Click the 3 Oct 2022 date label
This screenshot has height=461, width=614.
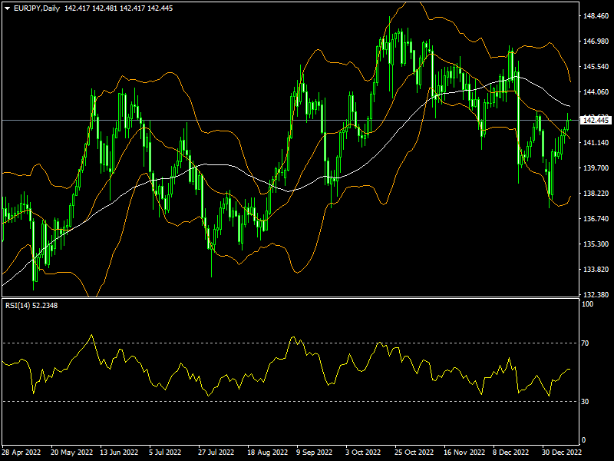(363, 453)
